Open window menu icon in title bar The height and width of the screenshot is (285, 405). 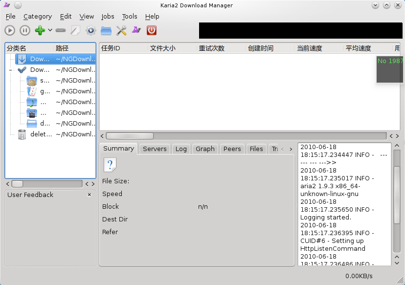(7, 5)
